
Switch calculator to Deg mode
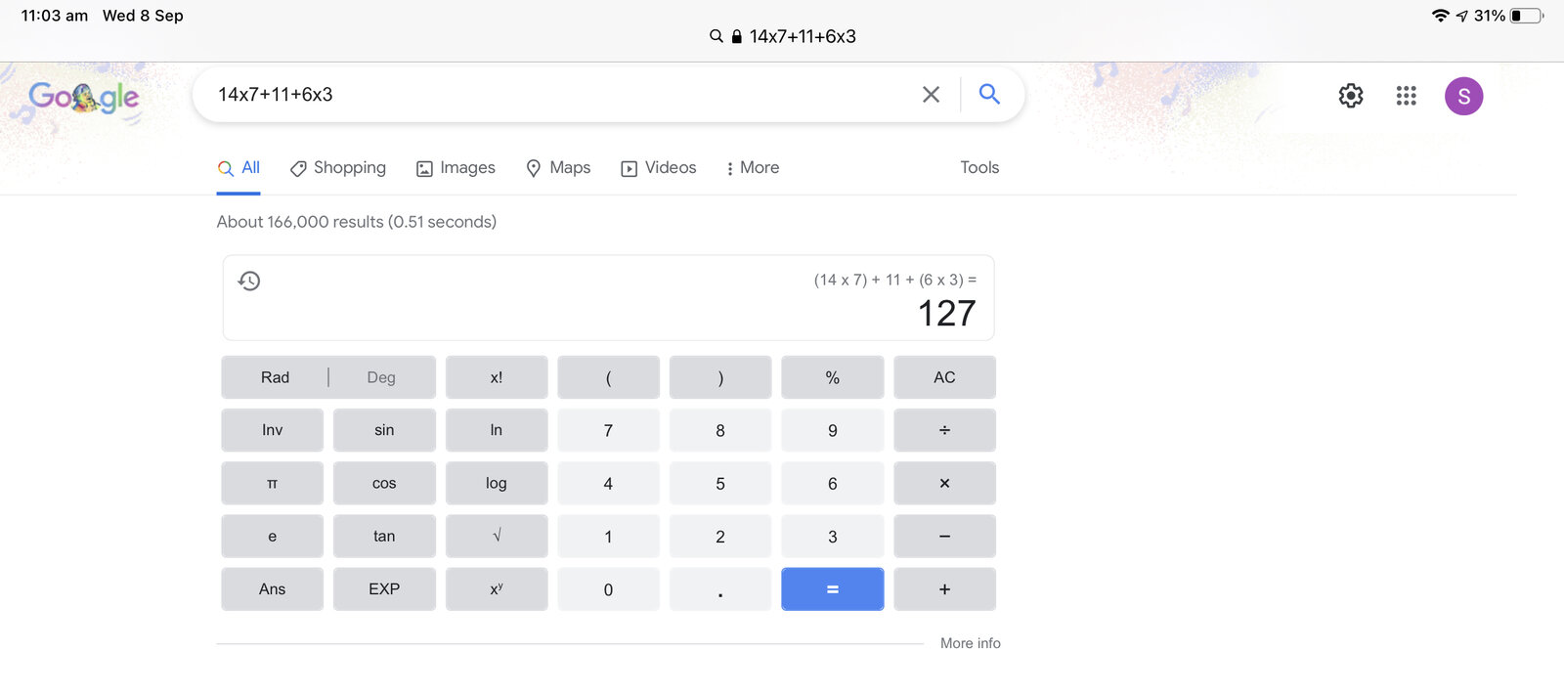coord(381,377)
